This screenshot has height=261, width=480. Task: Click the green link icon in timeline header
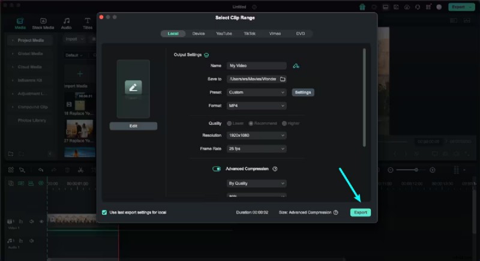click(x=41, y=183)
